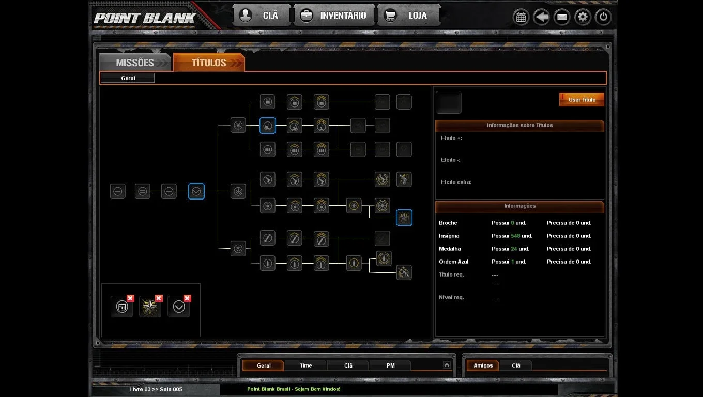Click the Point Blank logo
703x397 pixels.
[x=145, y=18]
